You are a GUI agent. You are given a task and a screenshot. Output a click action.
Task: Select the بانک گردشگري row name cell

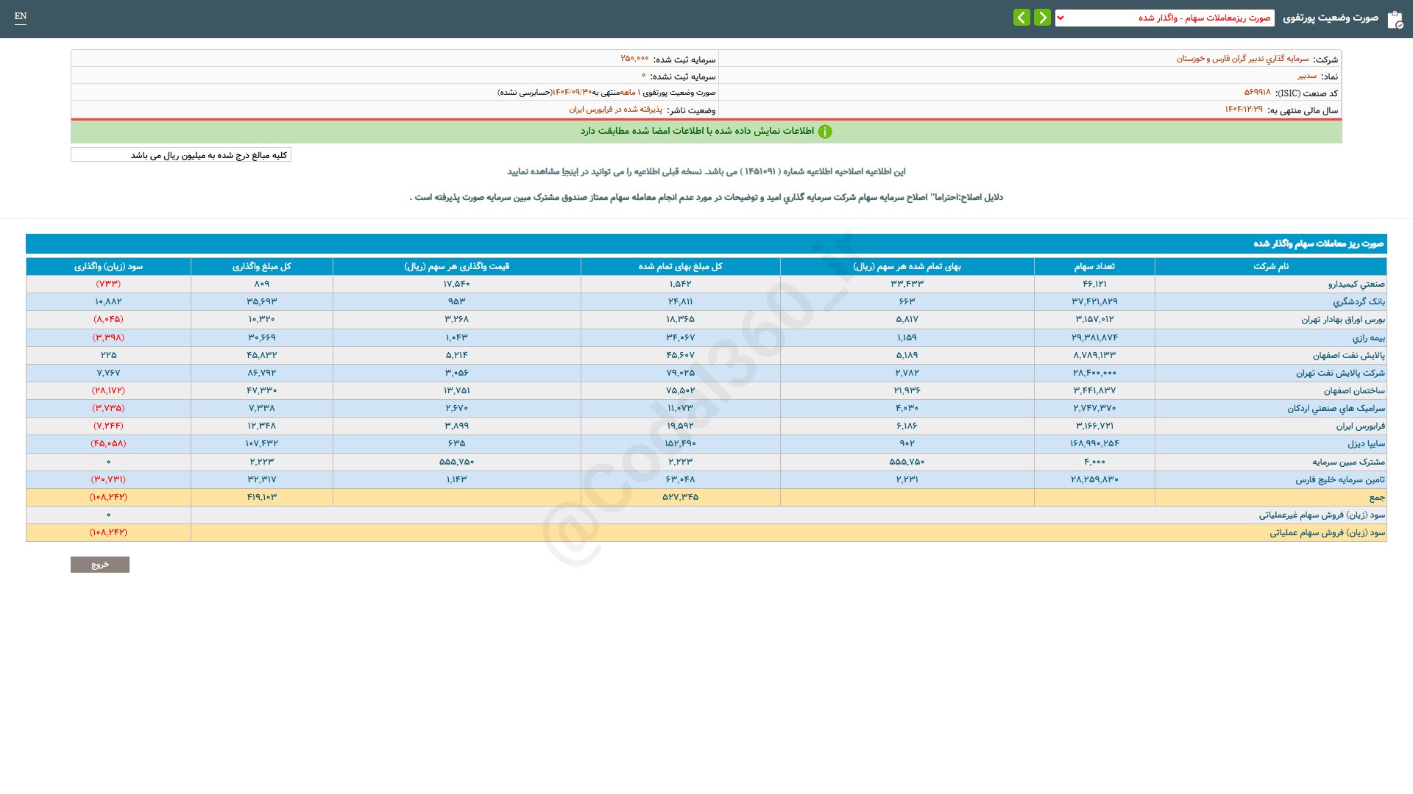(x=1359, y=301)
